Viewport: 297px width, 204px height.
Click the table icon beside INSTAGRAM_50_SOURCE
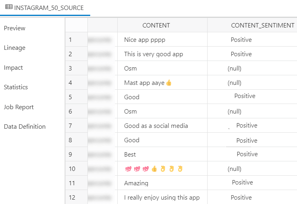(9, 7)
